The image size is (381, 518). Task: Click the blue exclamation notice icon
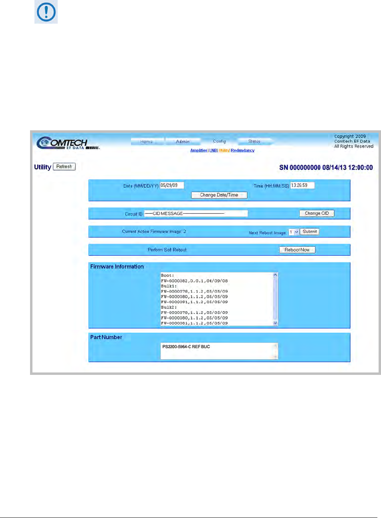pyautogui.click(x=46, y=12)
